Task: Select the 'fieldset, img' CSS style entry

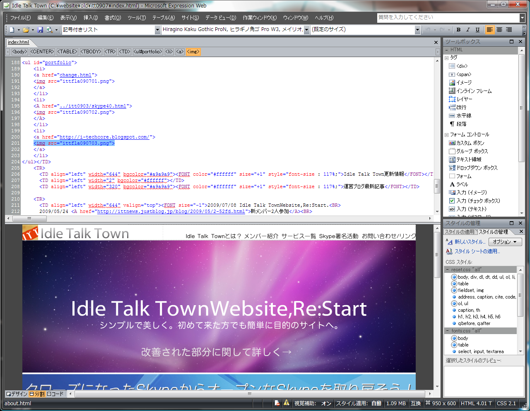Action: tap(471, 290)
